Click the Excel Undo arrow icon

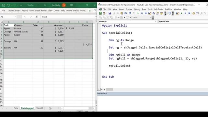coord(8,5)
